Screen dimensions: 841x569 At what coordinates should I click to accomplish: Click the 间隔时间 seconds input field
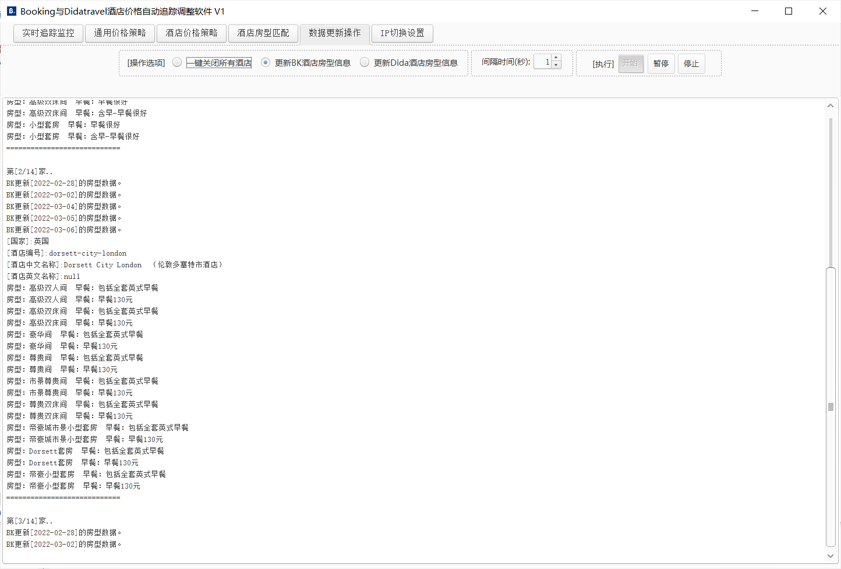click(543, 62)
